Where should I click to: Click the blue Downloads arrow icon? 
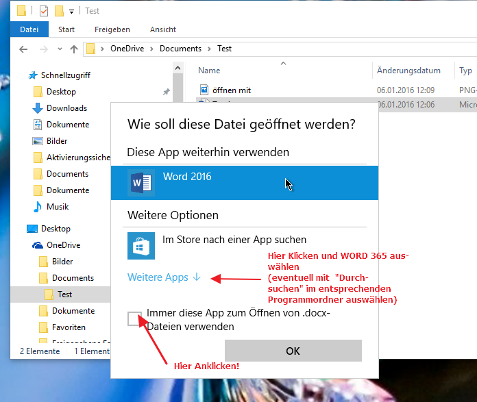pos(38,108)
